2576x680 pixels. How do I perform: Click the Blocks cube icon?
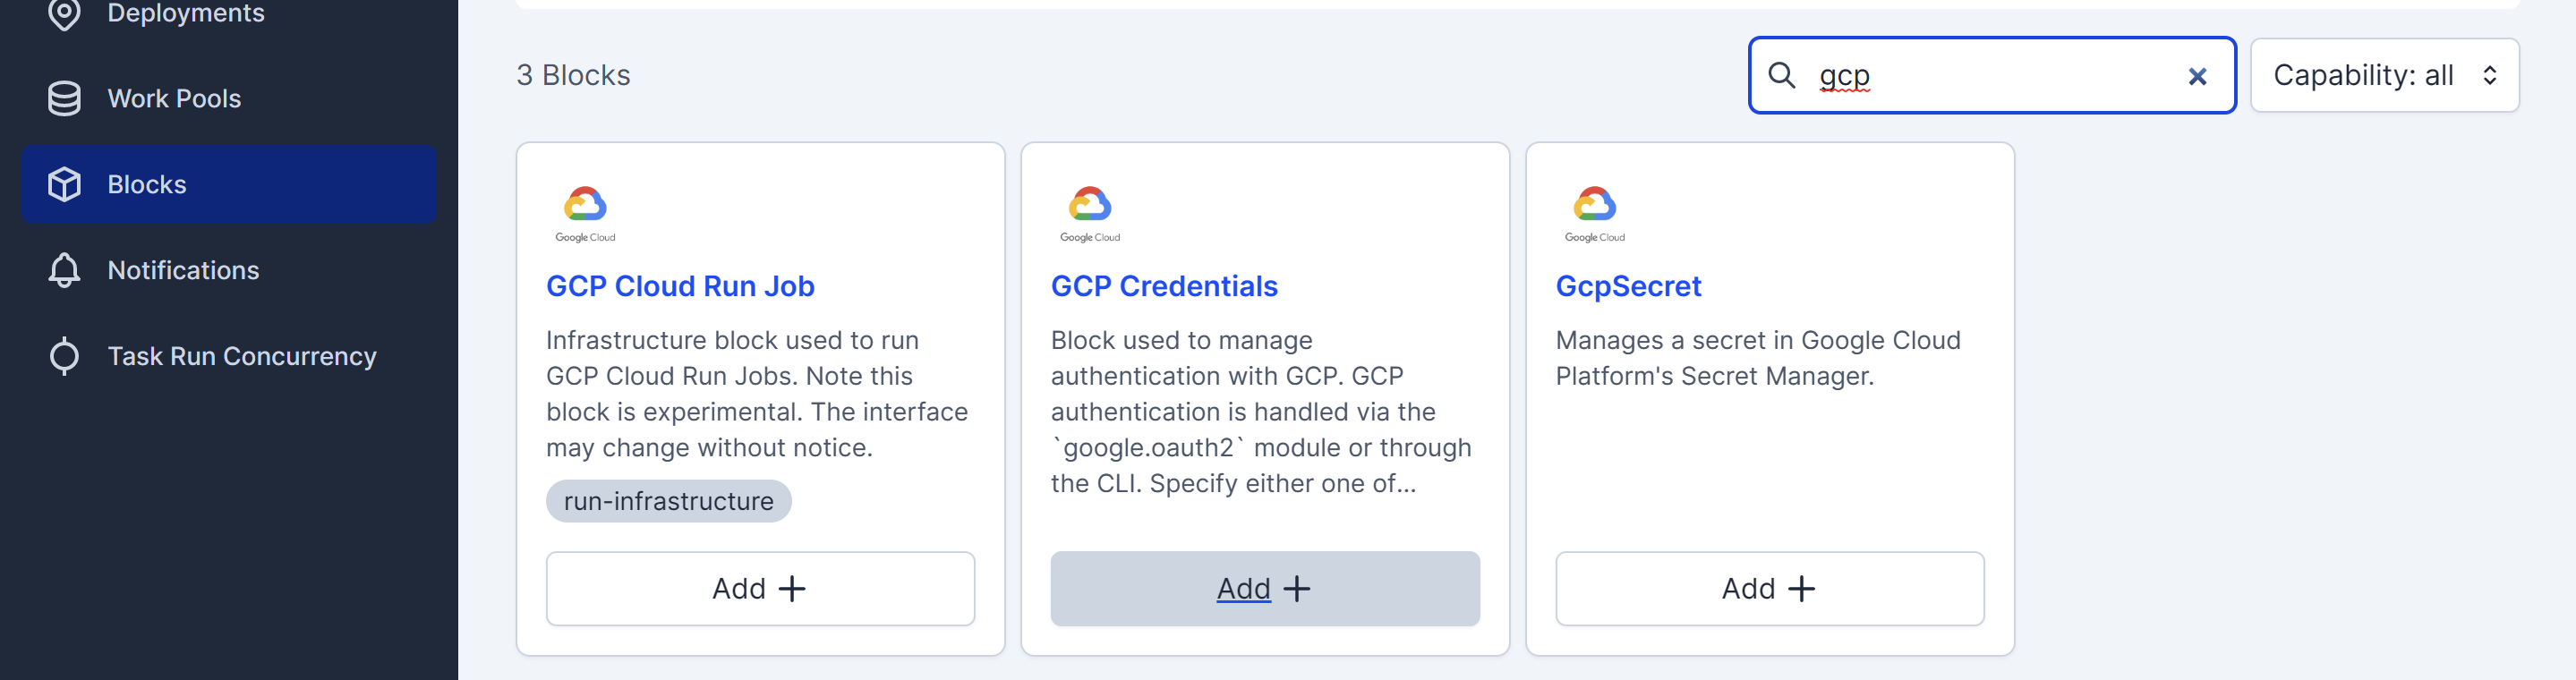pyautogui.click(x=64, y=184)
